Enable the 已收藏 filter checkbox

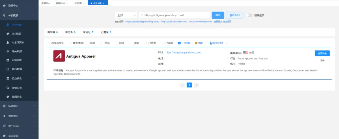point(162,43)
